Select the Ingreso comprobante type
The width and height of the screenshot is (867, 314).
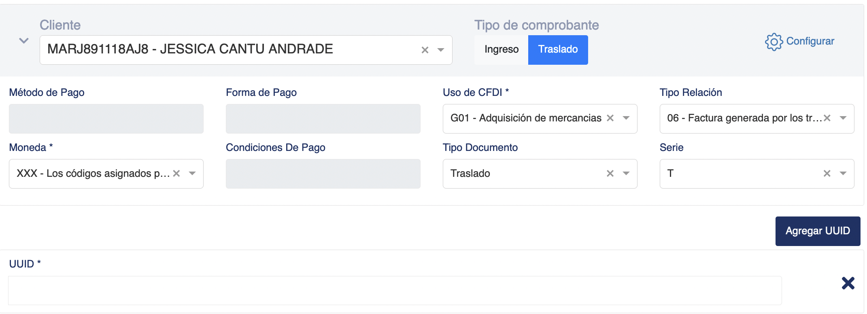(x=501, y=49)
